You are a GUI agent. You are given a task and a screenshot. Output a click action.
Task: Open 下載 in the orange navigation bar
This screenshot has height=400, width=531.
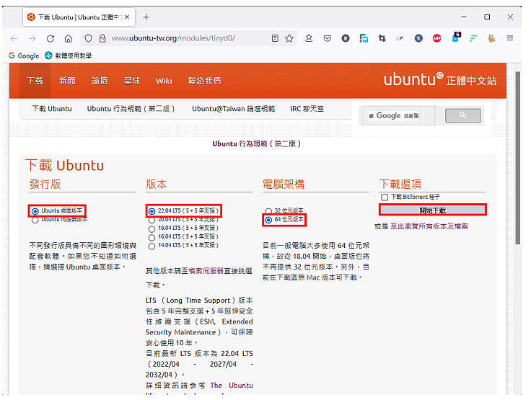[35, 81]
